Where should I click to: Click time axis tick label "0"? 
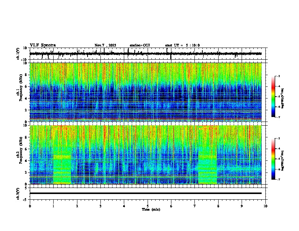[x=30, y=206]
